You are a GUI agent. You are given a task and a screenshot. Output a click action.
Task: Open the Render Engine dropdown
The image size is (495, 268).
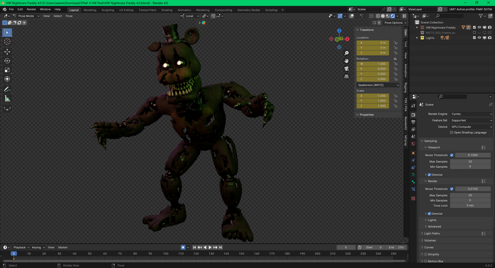(471, 114)
